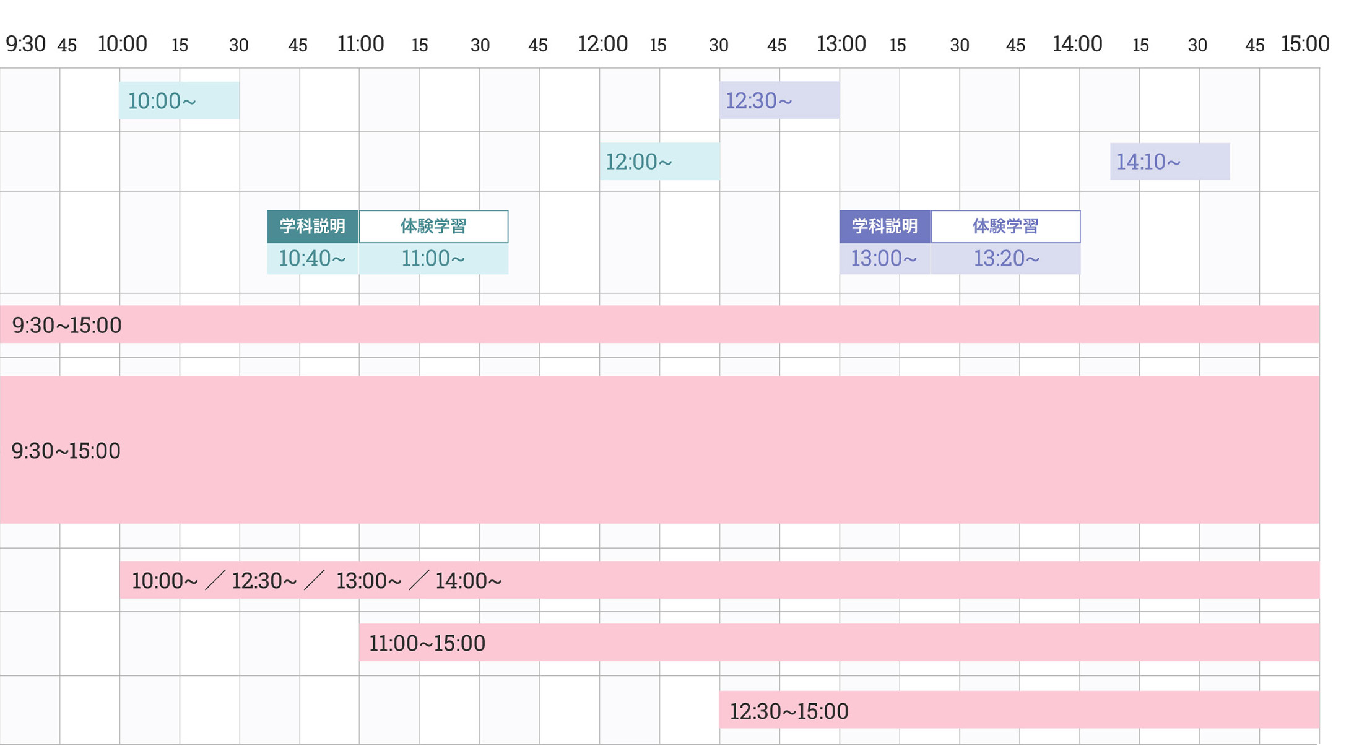Select the teal 11:00~ block under 体験学習
Screen dimensions: 1354x746
pos(433,258)
